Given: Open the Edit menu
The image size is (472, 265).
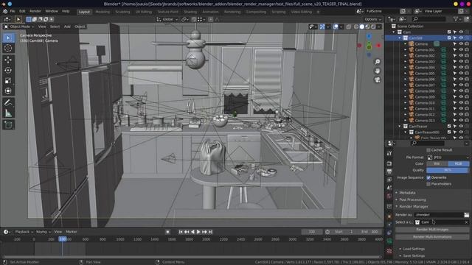Looking at the screenshot, I should coord(22,11).
